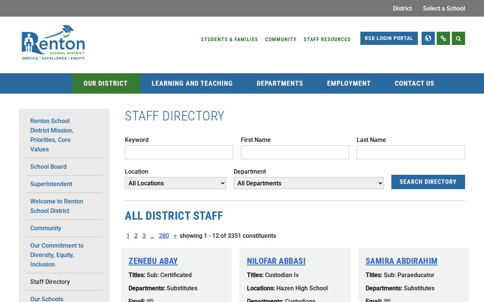Open Zenebu Abay profile
This screenshot has height=302, width=484.
(x=153, y=261)
